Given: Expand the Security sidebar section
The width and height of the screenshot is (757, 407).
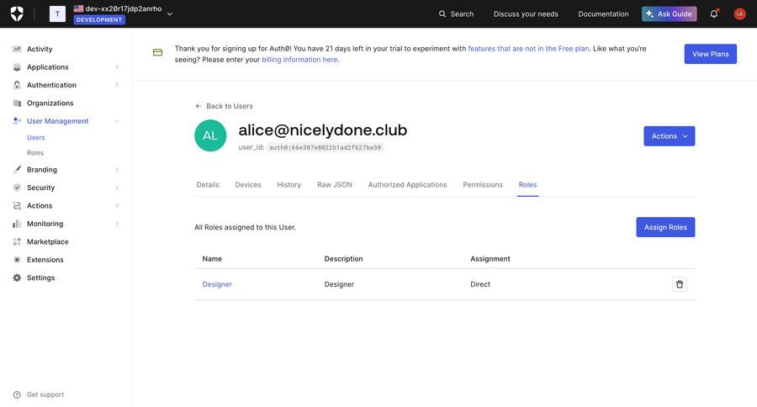Looking at the screenshot, I should 117,188.
